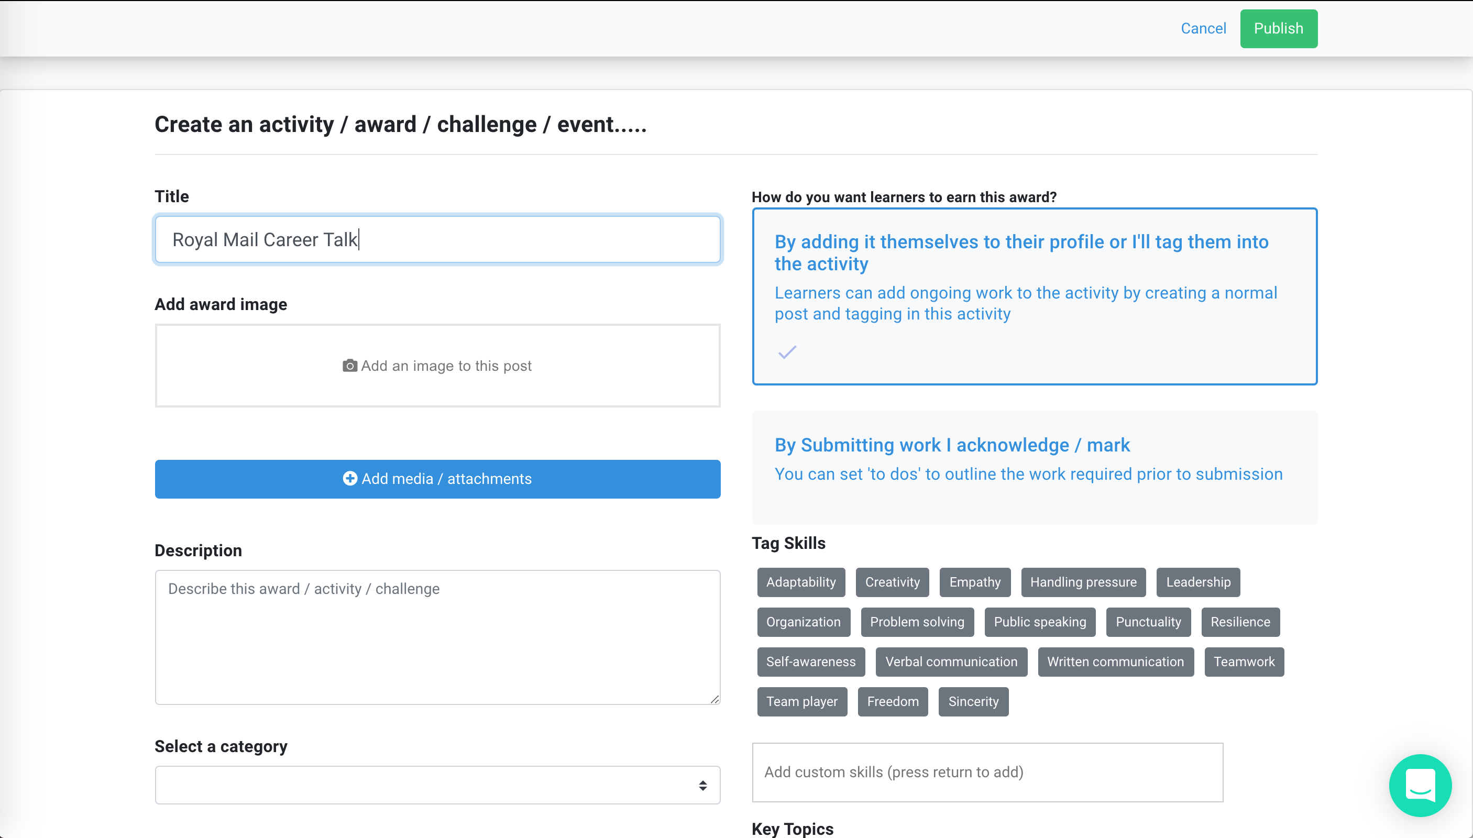
Task: Toggle the Adaptability skill tag
Action: [x=801, y=582]
